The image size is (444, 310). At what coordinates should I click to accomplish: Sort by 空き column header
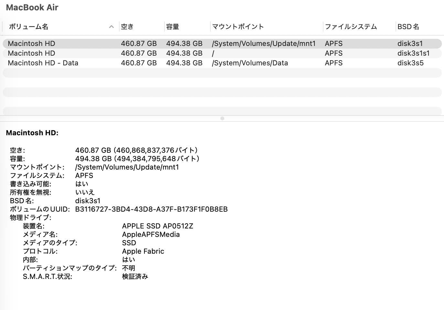[x=142, y=27]
